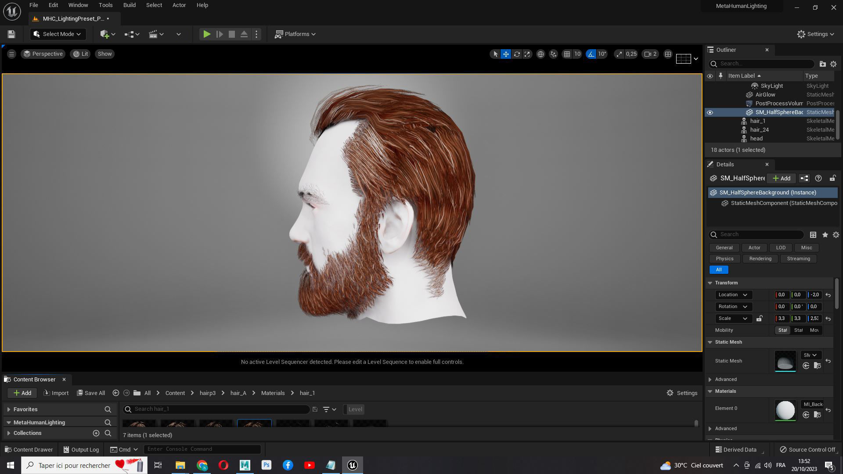Open the Blueprint/Add C++ icon in Details
The image size is (843, 474).
[x=804, y=178]
